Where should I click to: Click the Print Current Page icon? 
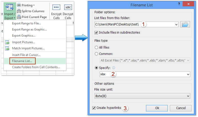pyautogui.click(x=19, y=17)
